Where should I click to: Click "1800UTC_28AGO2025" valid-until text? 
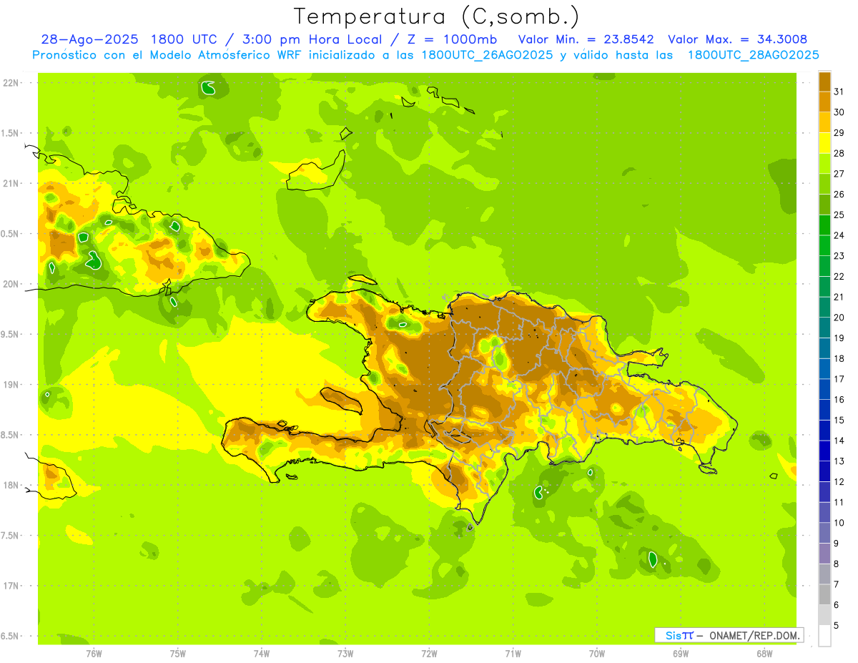click(x=753, y=55)
